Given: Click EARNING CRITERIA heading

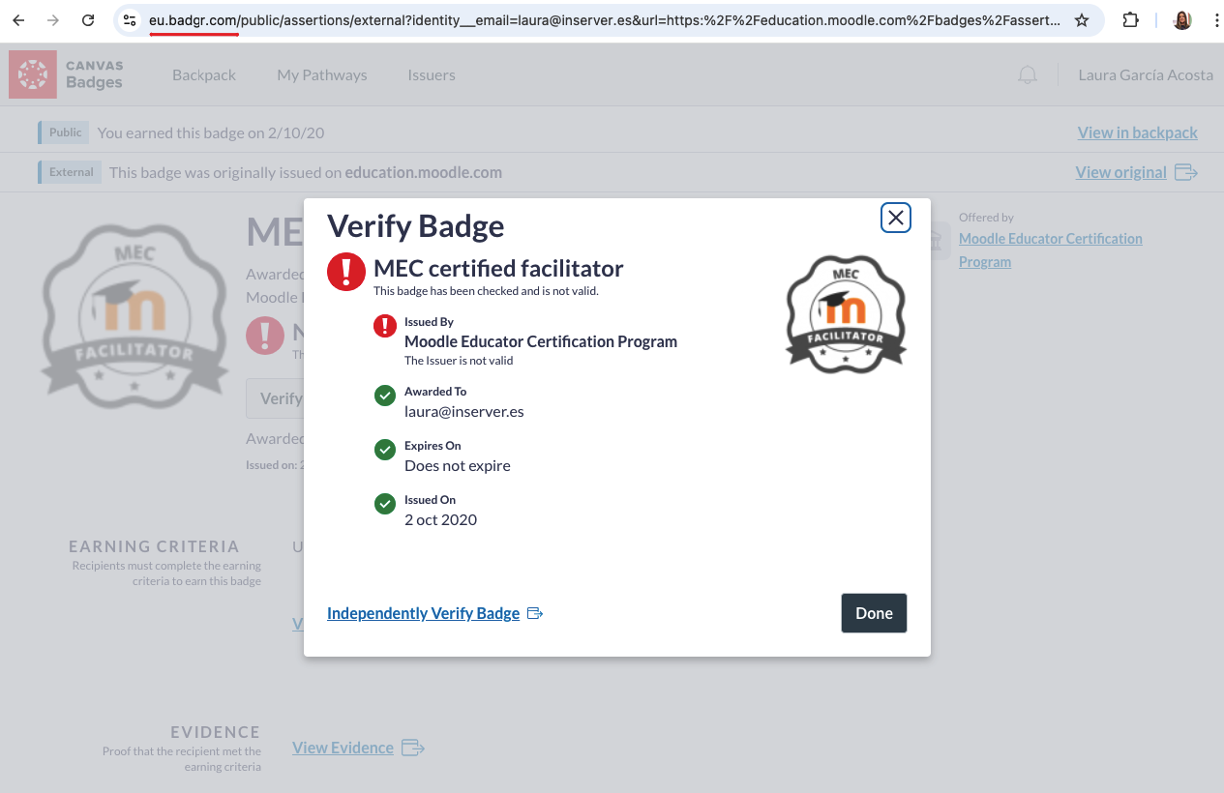Looking at the screenshot, I should pos(154,546).
